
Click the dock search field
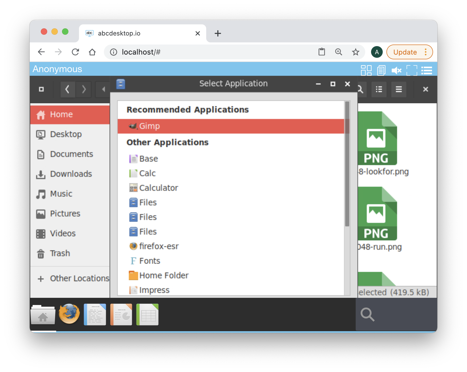click(396, 315)
